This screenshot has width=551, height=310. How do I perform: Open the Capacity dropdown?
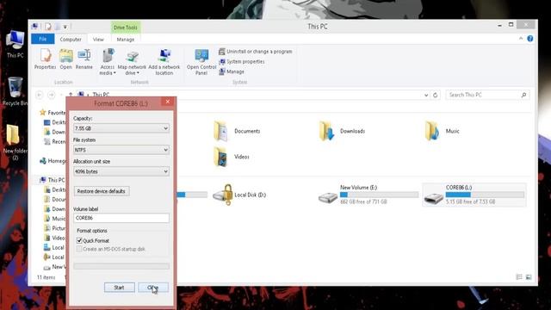click(121, 128)
